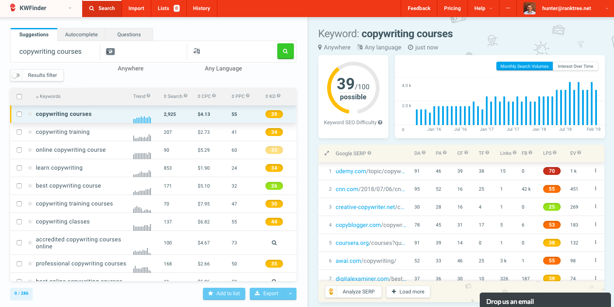This screenshot has width=614, height=307.
Task: Click the KD column help icon
Action: pyautogui.click(x=279, y=96)
